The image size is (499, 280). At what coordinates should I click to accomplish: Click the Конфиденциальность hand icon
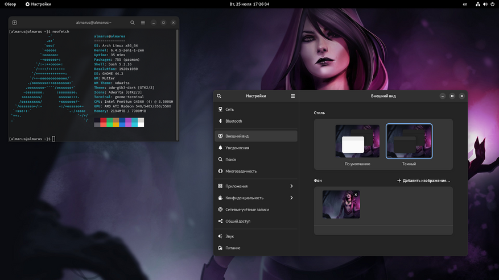click(220, 198)
